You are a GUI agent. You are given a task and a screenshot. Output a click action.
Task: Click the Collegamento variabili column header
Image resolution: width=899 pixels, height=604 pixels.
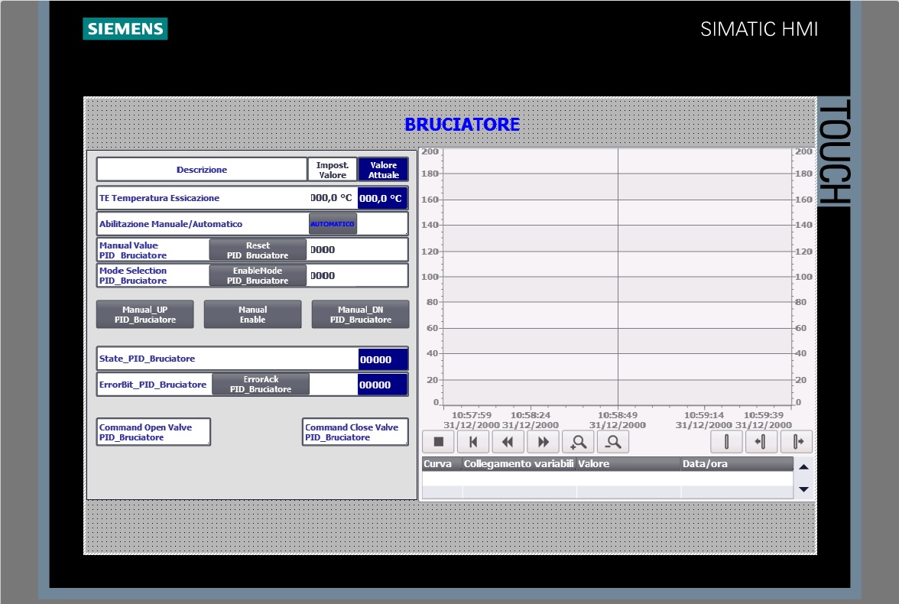519,463
